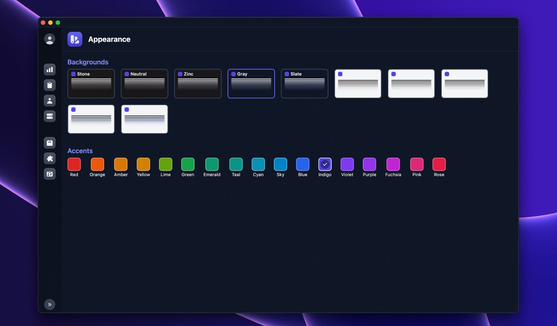Open the server stack panel from sidebar
The image size is (557, 326).
click(x=50, y=116)
